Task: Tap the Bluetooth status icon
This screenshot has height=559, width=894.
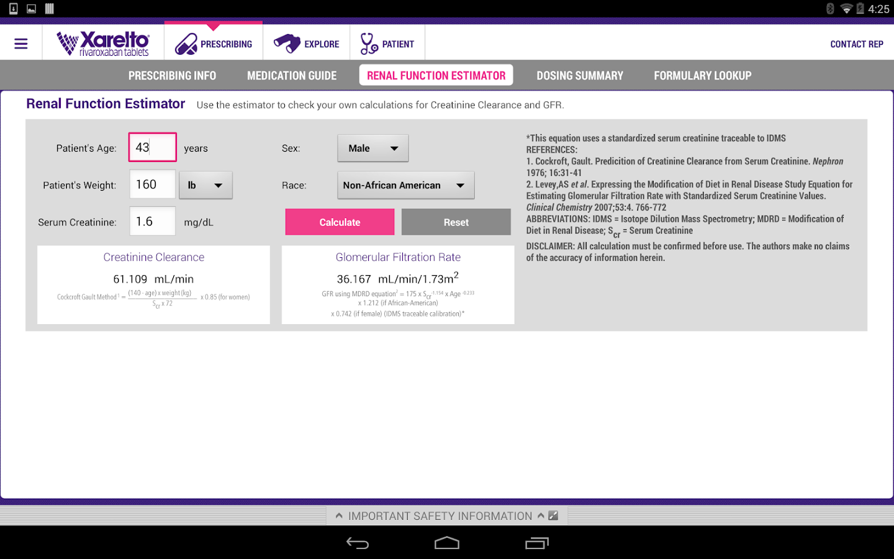Action: pyautogui.click(x=830, y=9)
